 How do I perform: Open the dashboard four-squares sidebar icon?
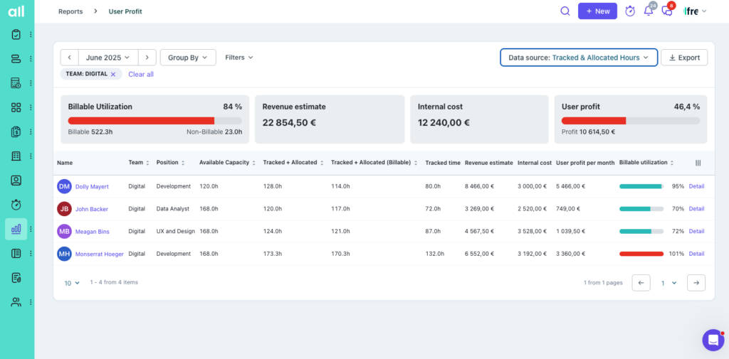click(16, 107)
